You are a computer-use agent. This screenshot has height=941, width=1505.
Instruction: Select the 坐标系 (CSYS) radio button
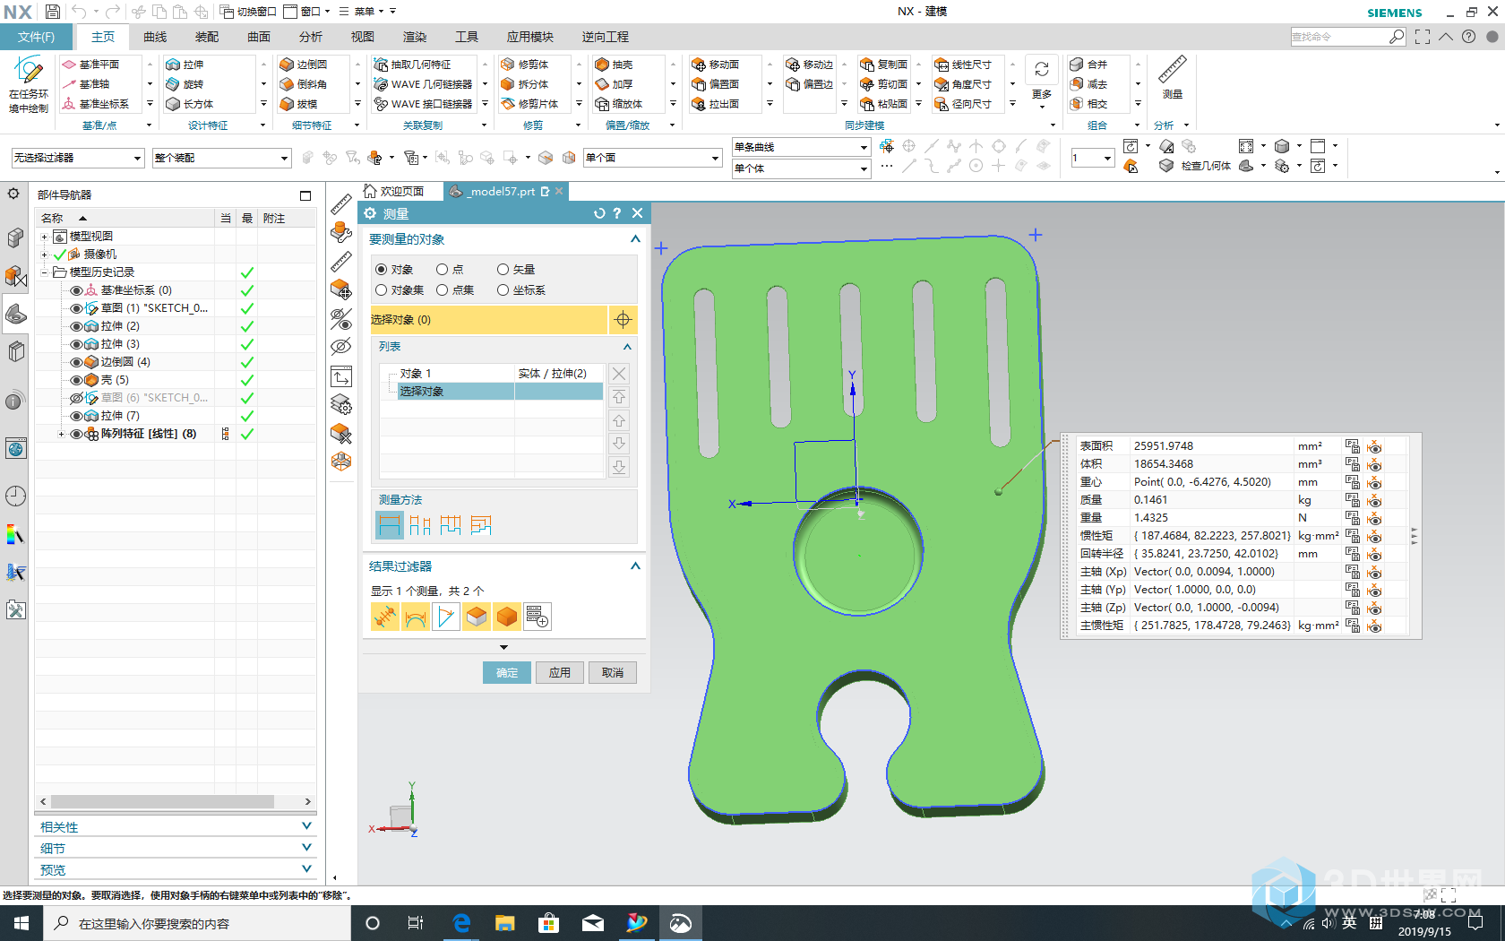pyautogui.click(x=503, y=290)
